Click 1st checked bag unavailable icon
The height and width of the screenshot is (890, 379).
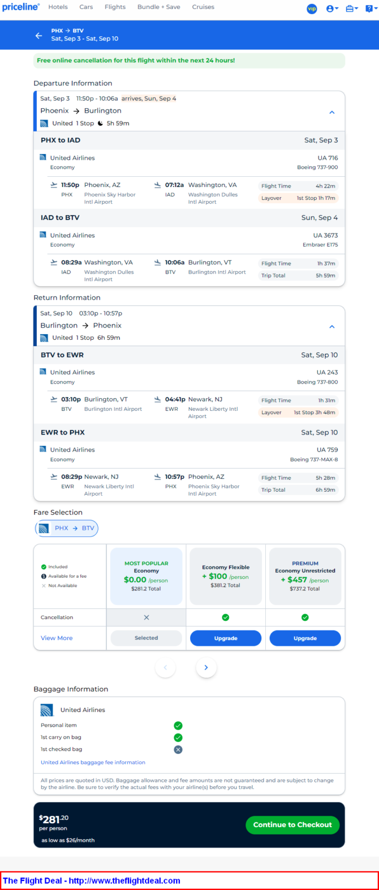pos(178,750)
